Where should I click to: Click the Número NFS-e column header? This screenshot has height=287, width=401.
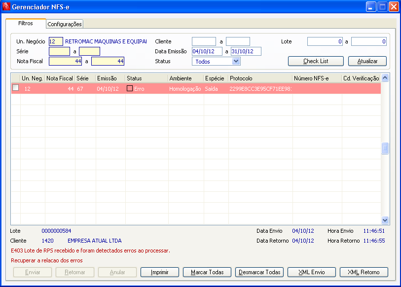[317, 78]
